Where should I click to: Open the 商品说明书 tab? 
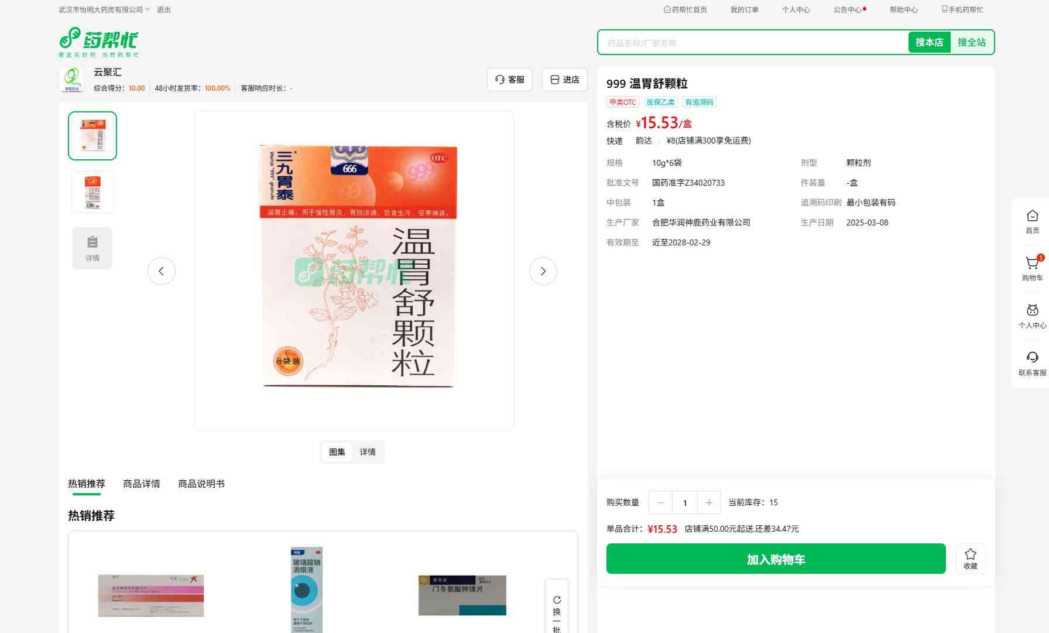point(201,484)
